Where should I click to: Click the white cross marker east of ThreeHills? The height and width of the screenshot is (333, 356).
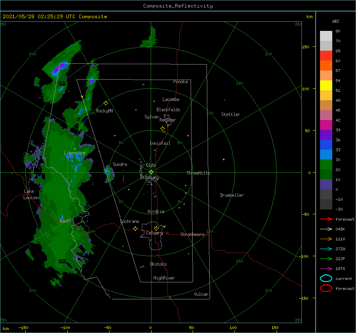[x=223, y=159]
